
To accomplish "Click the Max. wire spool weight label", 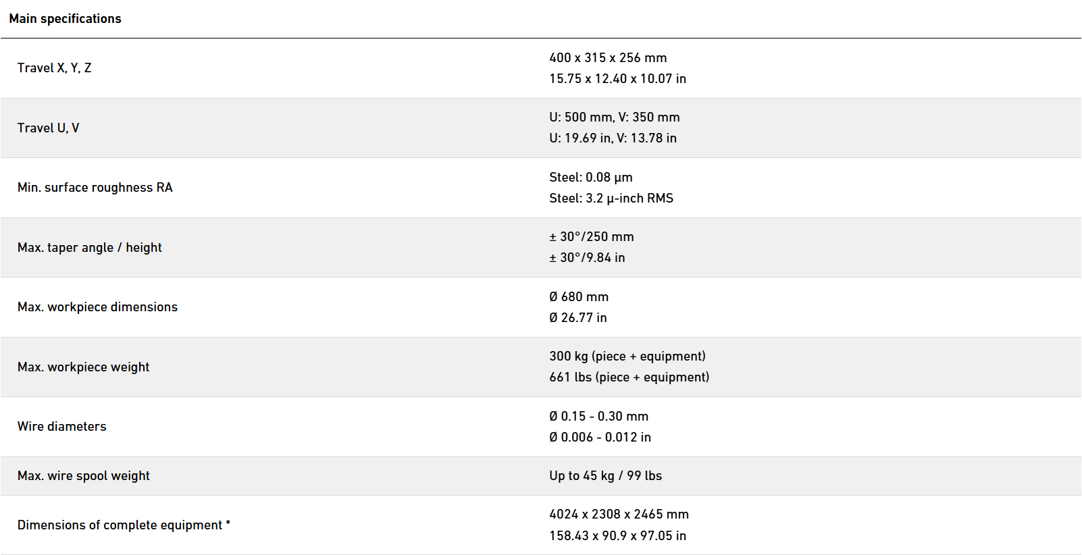I will pyautogui.click(x=83, y=476).
